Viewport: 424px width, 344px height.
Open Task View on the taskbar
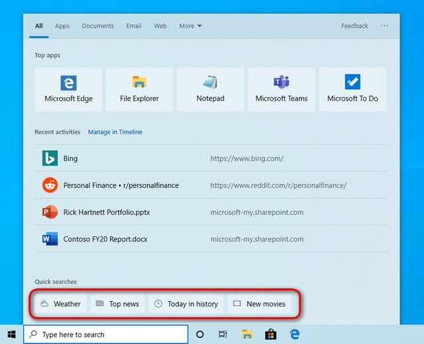(x=223, y=335)
